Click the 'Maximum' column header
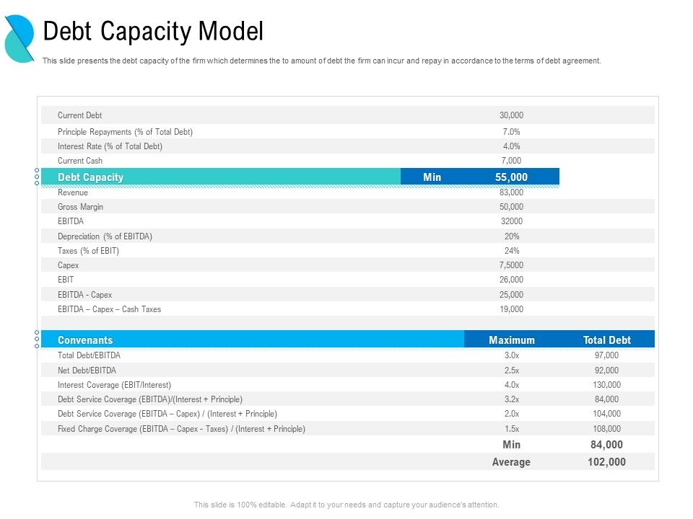The width and height of the screenshot is (693, 519). (511, 340)
